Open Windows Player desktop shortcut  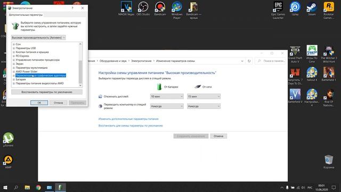tap(177, 10)
